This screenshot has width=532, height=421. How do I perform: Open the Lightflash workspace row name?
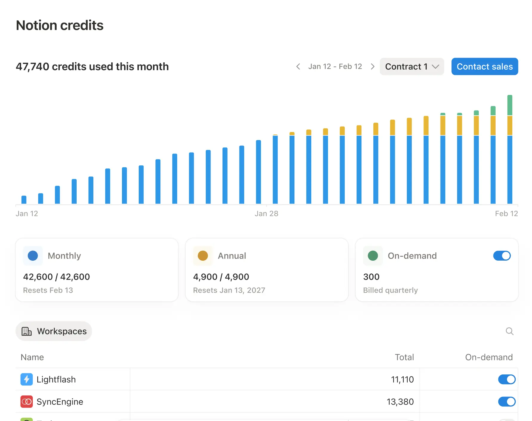click(56, 379)
